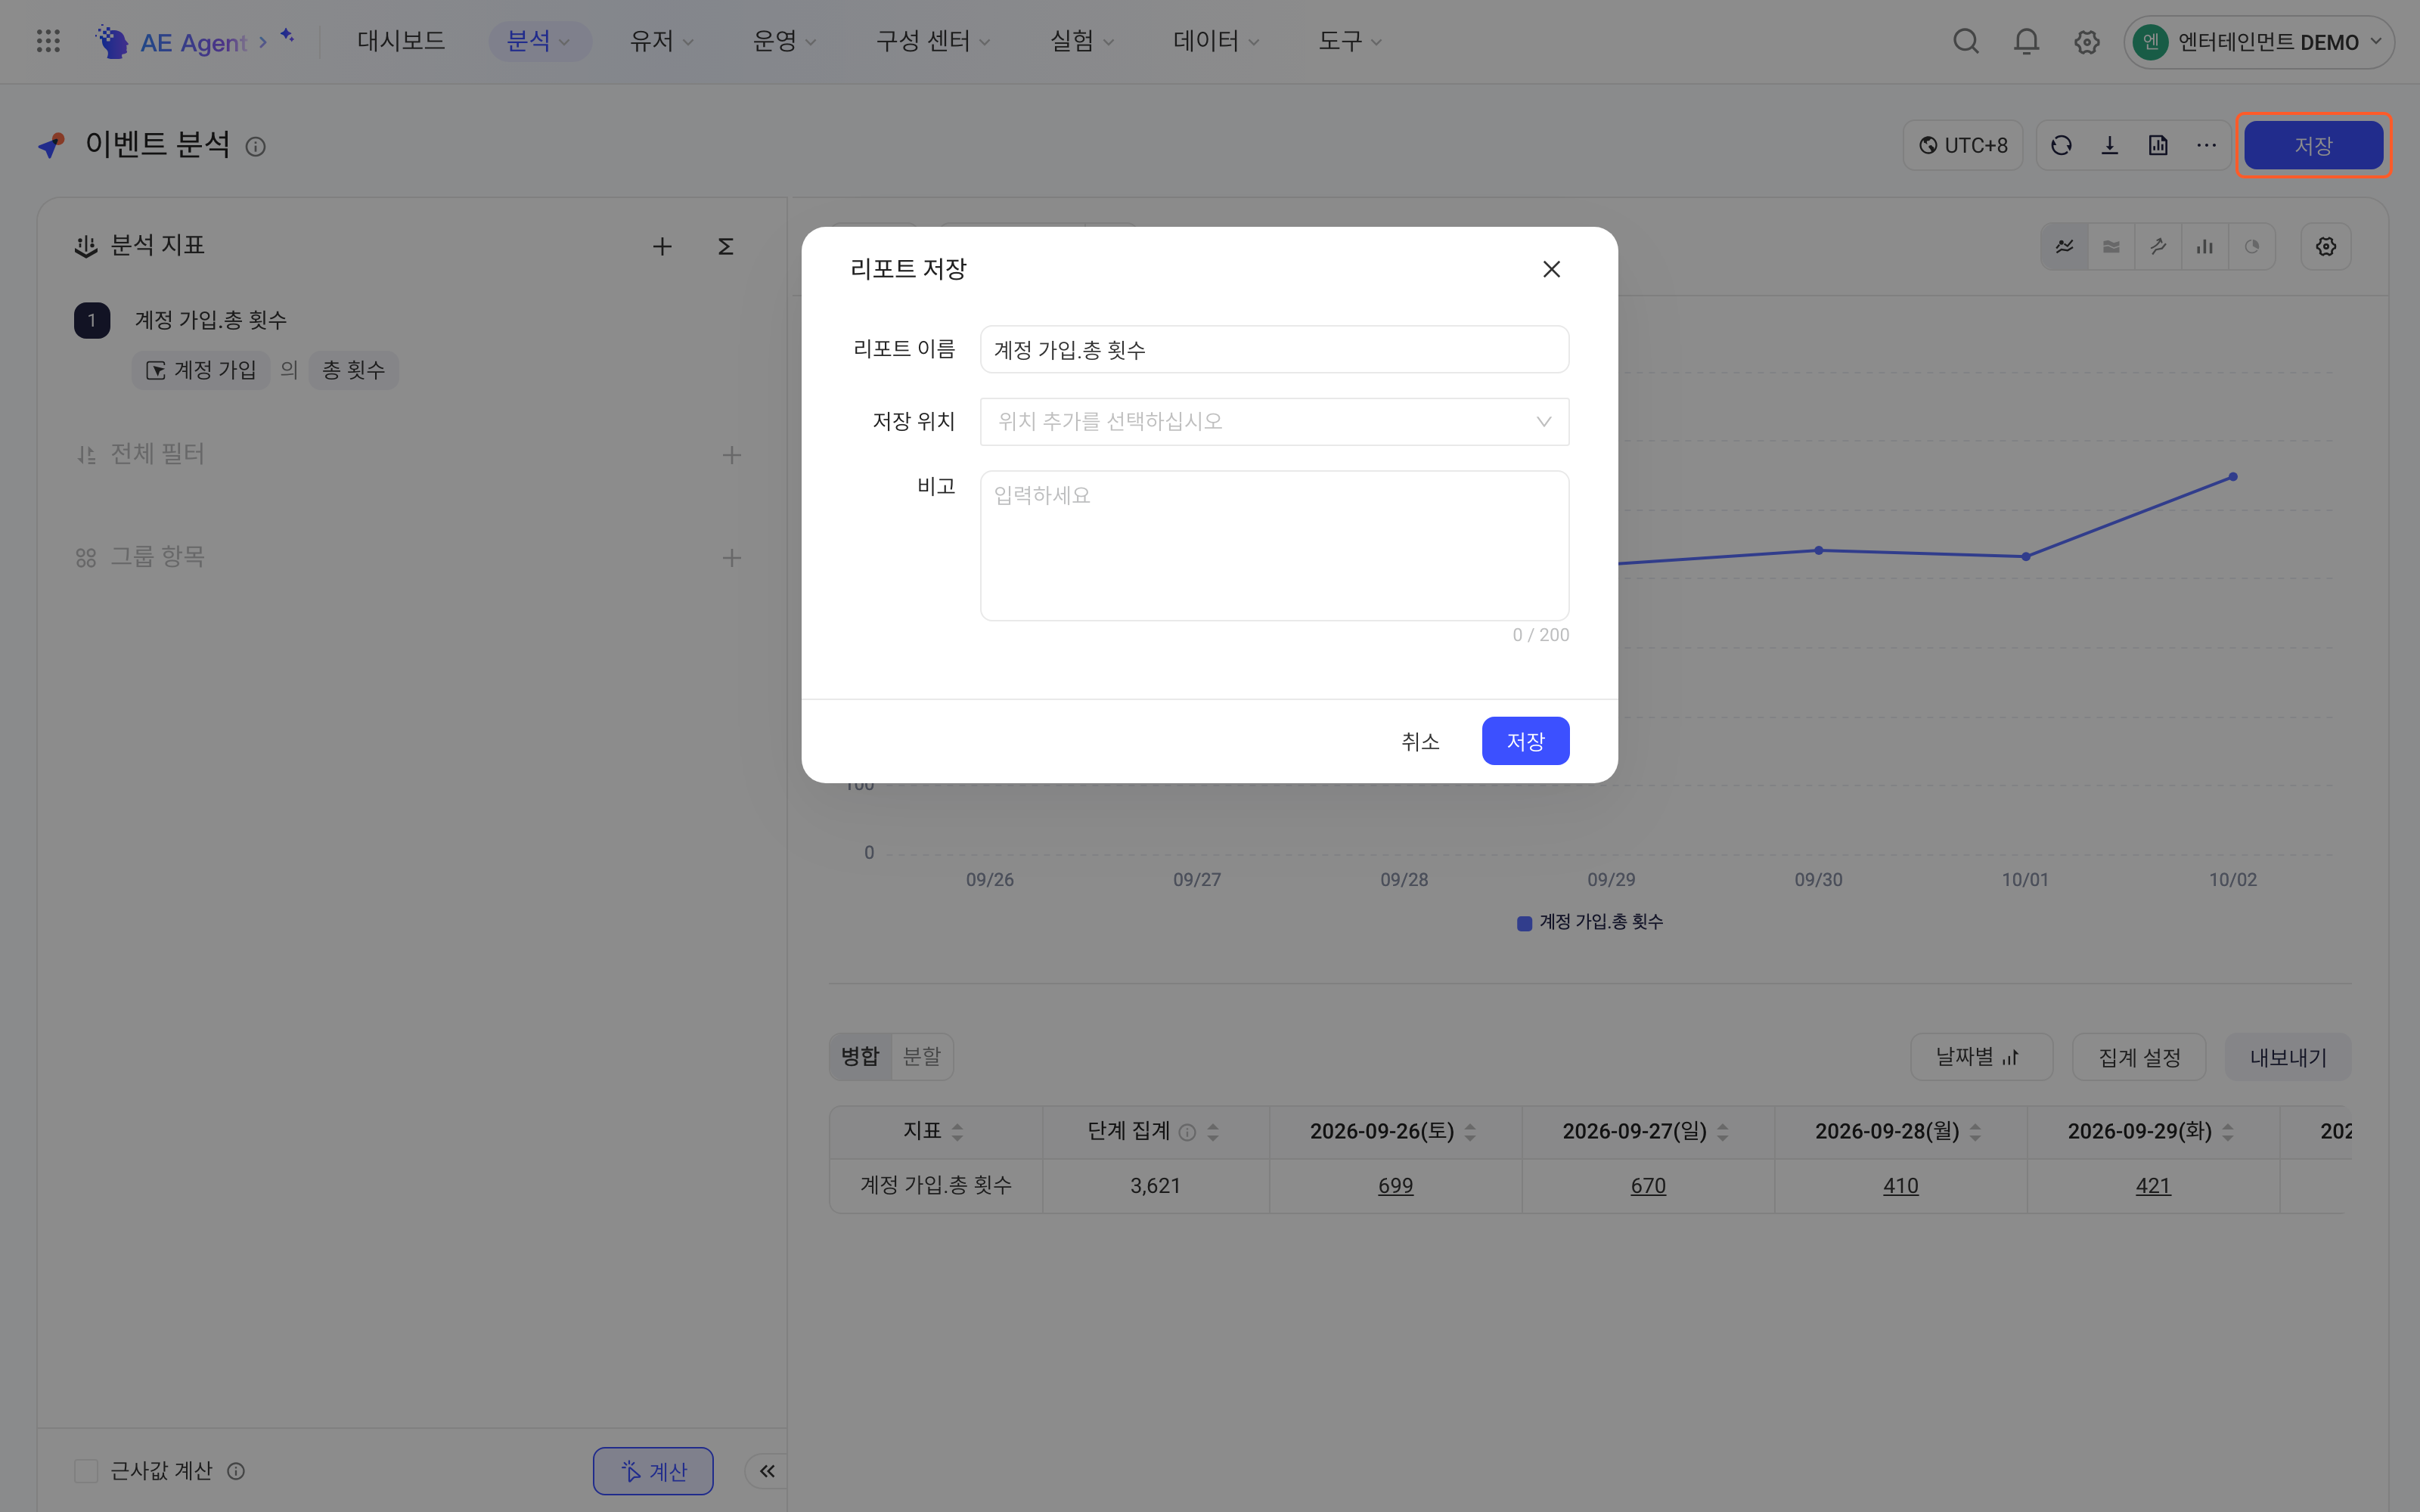Click the sigma formula icon
The width and height of the screenshot is (2420, 1512).
click(x=726, y=246)
